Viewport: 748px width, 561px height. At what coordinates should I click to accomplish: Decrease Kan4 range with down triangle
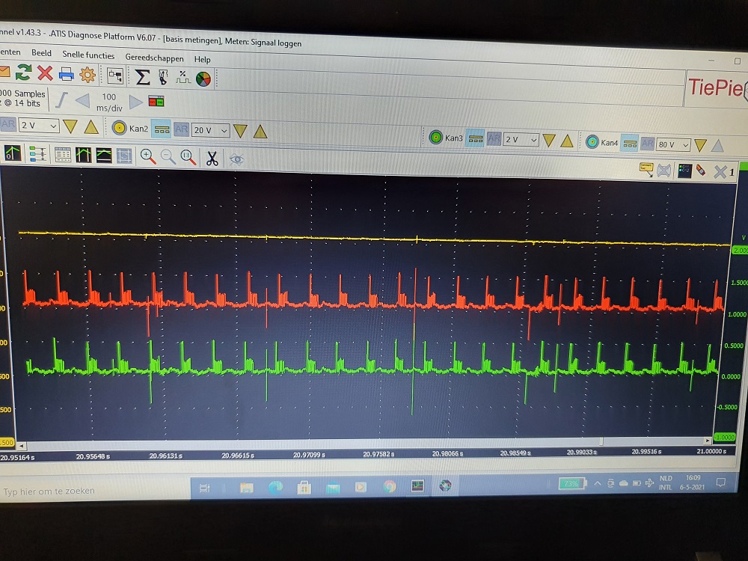[700, 146]
